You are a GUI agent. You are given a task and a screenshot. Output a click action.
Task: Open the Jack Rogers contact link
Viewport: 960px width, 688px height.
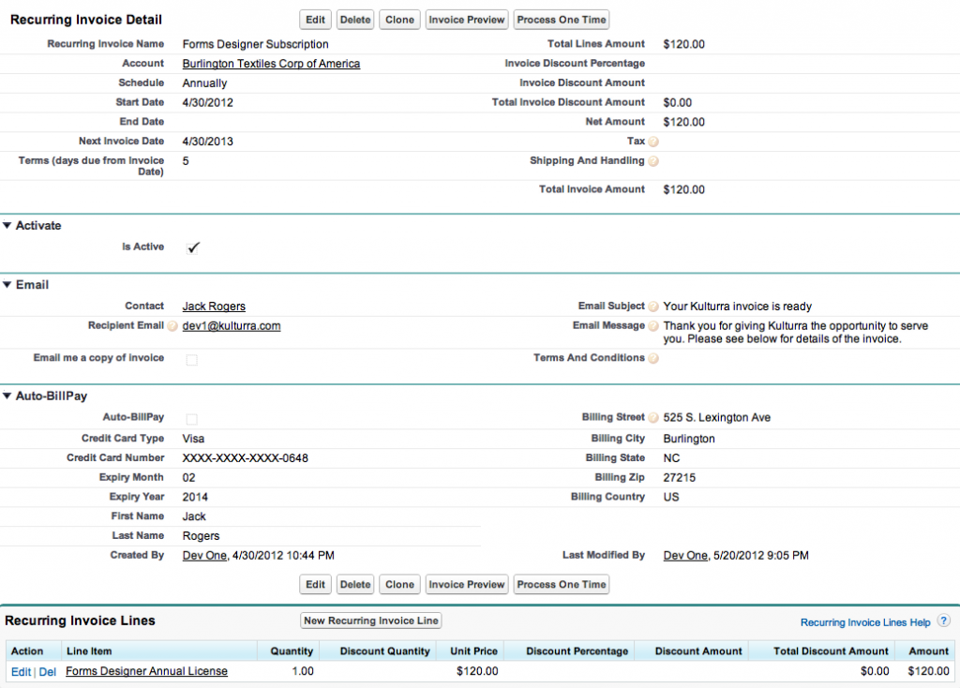pos(214,307)
